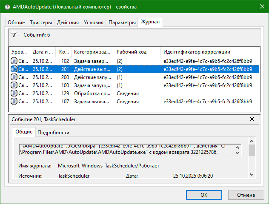This screenshot has width=269, height=204.
Task: Open the Общие task tab
Action: (16, 23)
